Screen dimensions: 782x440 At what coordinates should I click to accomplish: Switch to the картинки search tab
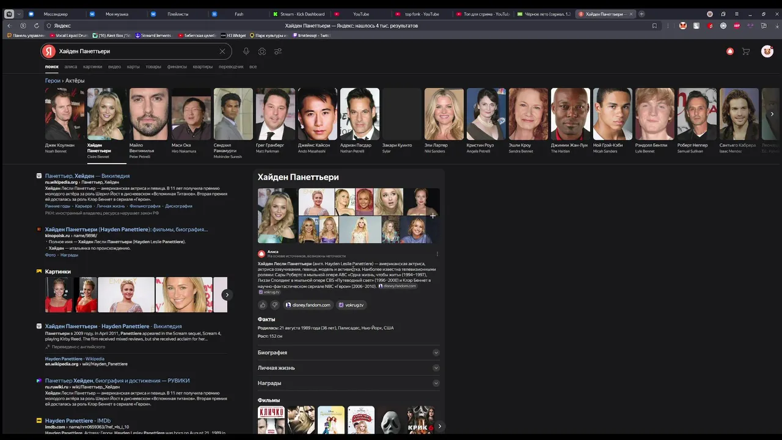click(93, 67)
